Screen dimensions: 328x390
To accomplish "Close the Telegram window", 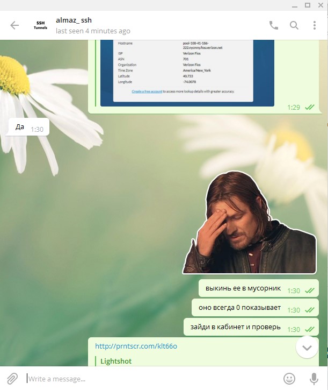I will [x=321, y=5].
